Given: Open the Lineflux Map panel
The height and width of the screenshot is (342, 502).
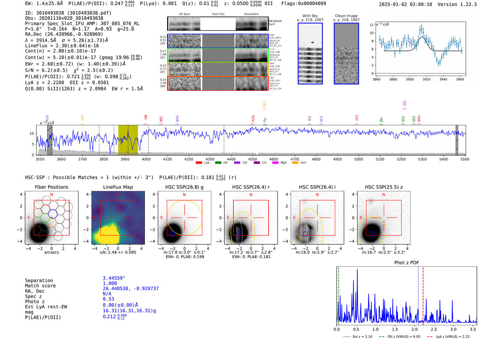Looking at the screenshot, I should point(118,218).
